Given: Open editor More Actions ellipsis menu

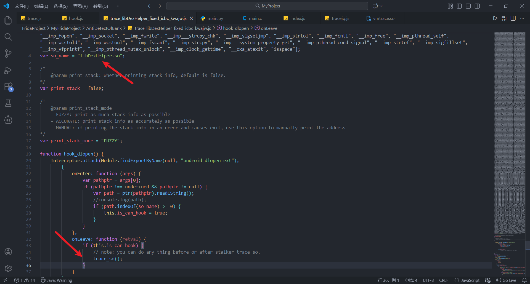Looking at the screenshot, I should pyautogui.click(x=522, y=18).
